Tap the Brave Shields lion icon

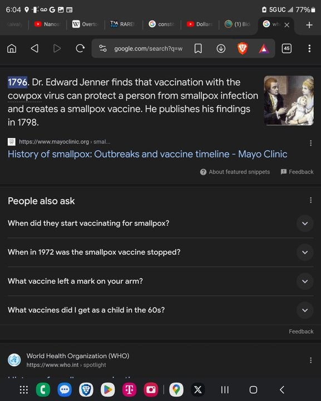coord(243,48)
